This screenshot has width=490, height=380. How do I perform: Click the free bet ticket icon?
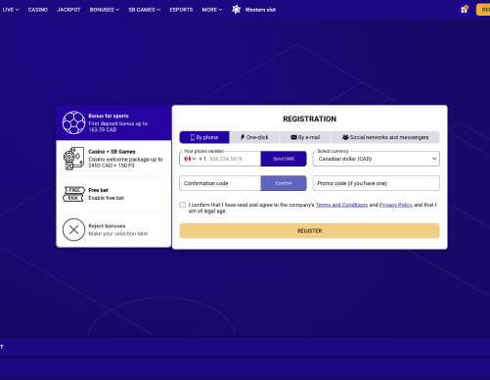(73, 194)
